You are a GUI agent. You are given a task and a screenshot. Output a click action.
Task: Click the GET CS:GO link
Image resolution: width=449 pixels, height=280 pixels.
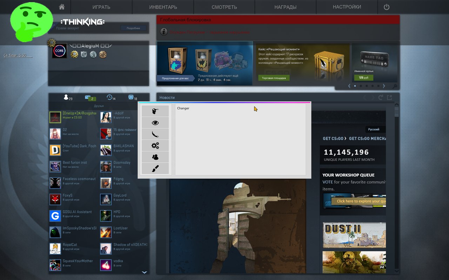click(x=333, y=139)
